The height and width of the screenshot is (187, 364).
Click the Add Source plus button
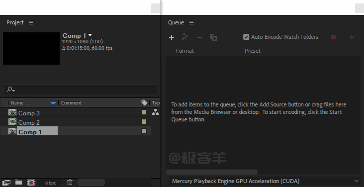click(x=172, y=37)
